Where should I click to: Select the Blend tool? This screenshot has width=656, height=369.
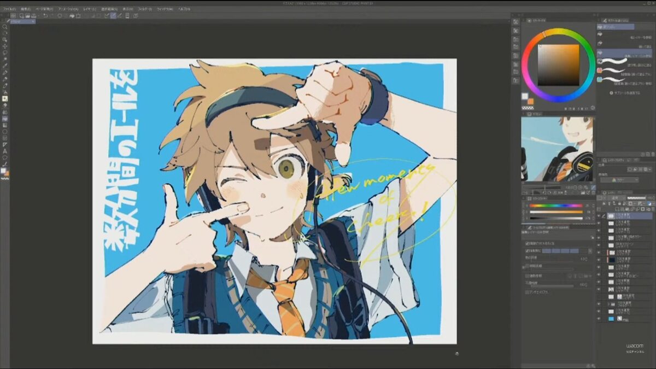(x=5, y=112)
